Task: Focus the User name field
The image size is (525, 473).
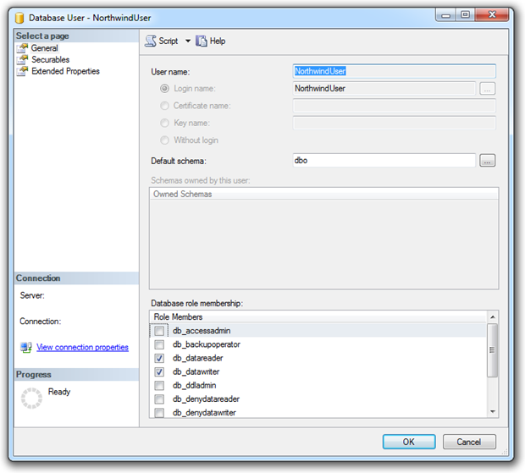Action: [394, 71]
